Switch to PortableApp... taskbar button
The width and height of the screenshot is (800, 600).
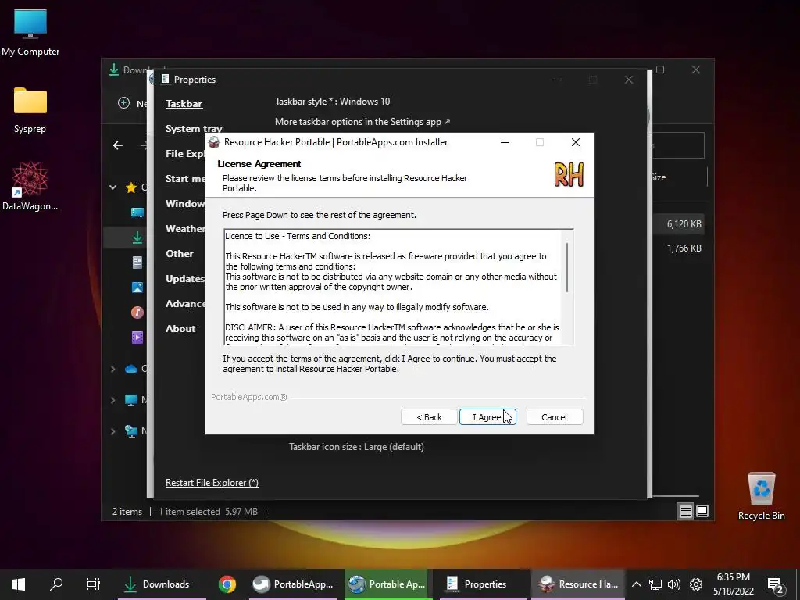294,584
